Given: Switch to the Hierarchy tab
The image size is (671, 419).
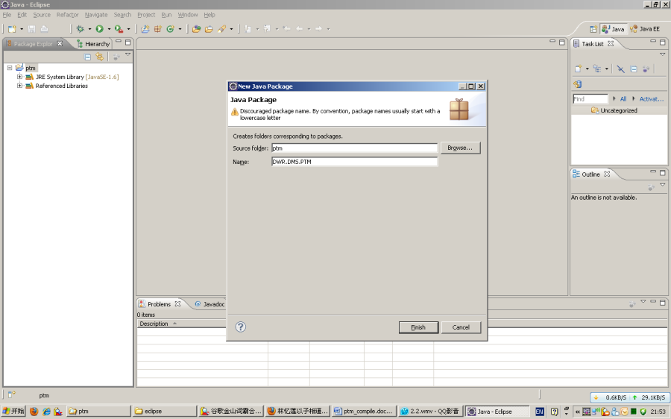Looking at the screenshot, I should 93,44.
